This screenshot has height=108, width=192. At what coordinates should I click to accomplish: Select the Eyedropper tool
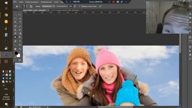(20, 22)
